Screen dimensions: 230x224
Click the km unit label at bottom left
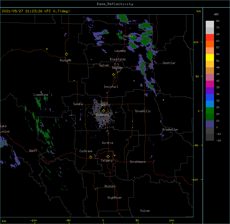4,221
